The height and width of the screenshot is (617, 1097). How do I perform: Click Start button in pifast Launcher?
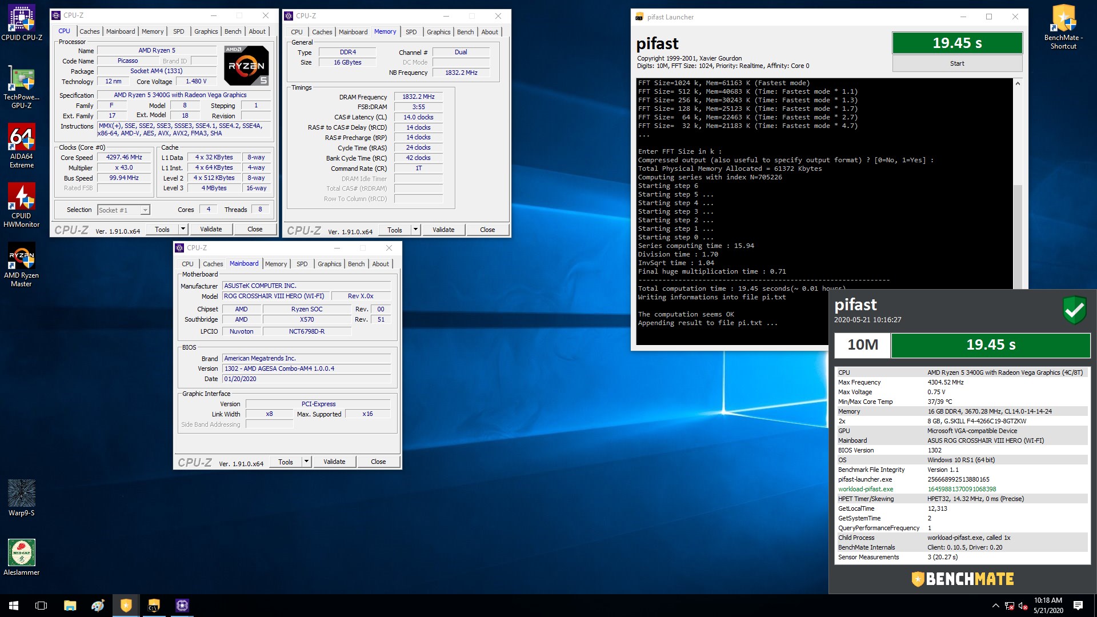click(957, 63)
